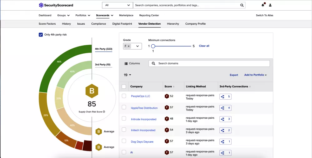
Task: Sort by 3rd-Party Connections column arrows
Action: pos(250,87)
